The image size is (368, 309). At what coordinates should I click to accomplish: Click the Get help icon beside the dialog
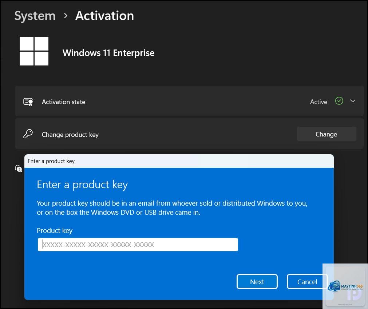coord(18,168)
